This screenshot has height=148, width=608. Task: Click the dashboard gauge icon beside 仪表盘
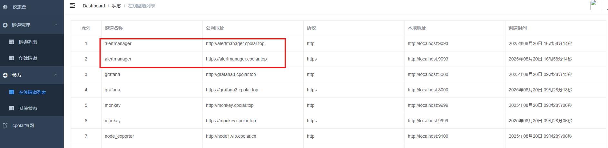5,7
